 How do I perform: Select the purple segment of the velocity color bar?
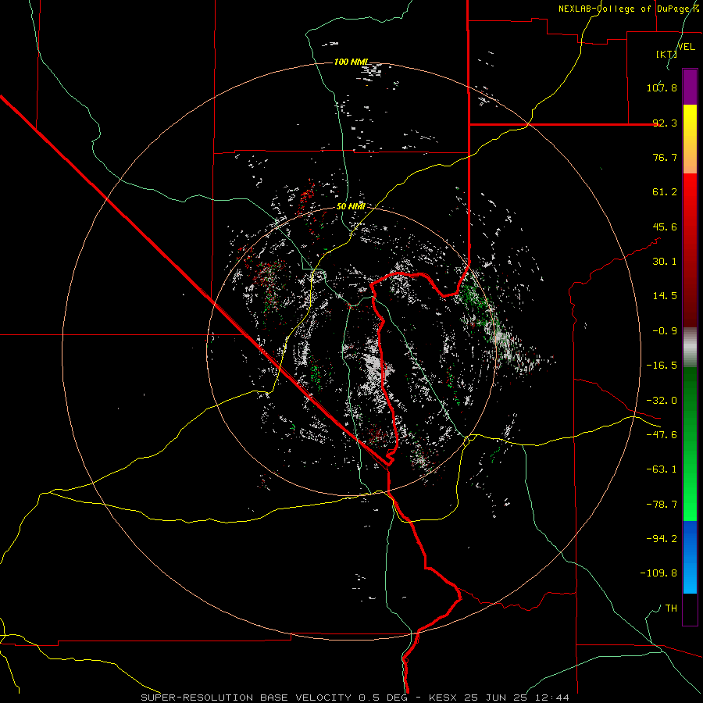(690, 87)
